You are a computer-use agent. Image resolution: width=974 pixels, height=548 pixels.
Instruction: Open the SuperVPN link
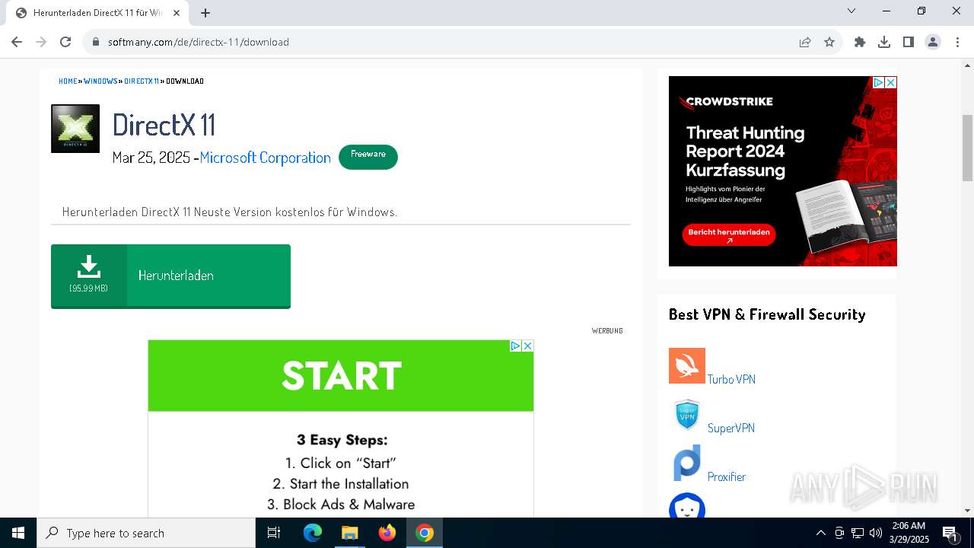(x=731, y=428)
